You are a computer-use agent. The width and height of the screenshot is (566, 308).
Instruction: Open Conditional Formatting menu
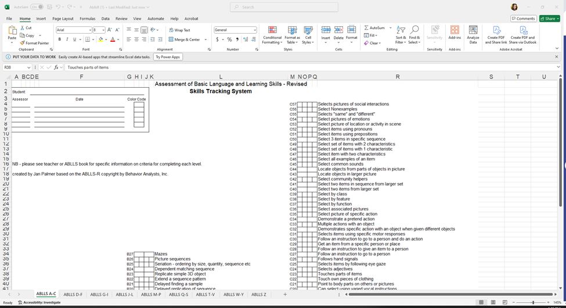point(272,35)
